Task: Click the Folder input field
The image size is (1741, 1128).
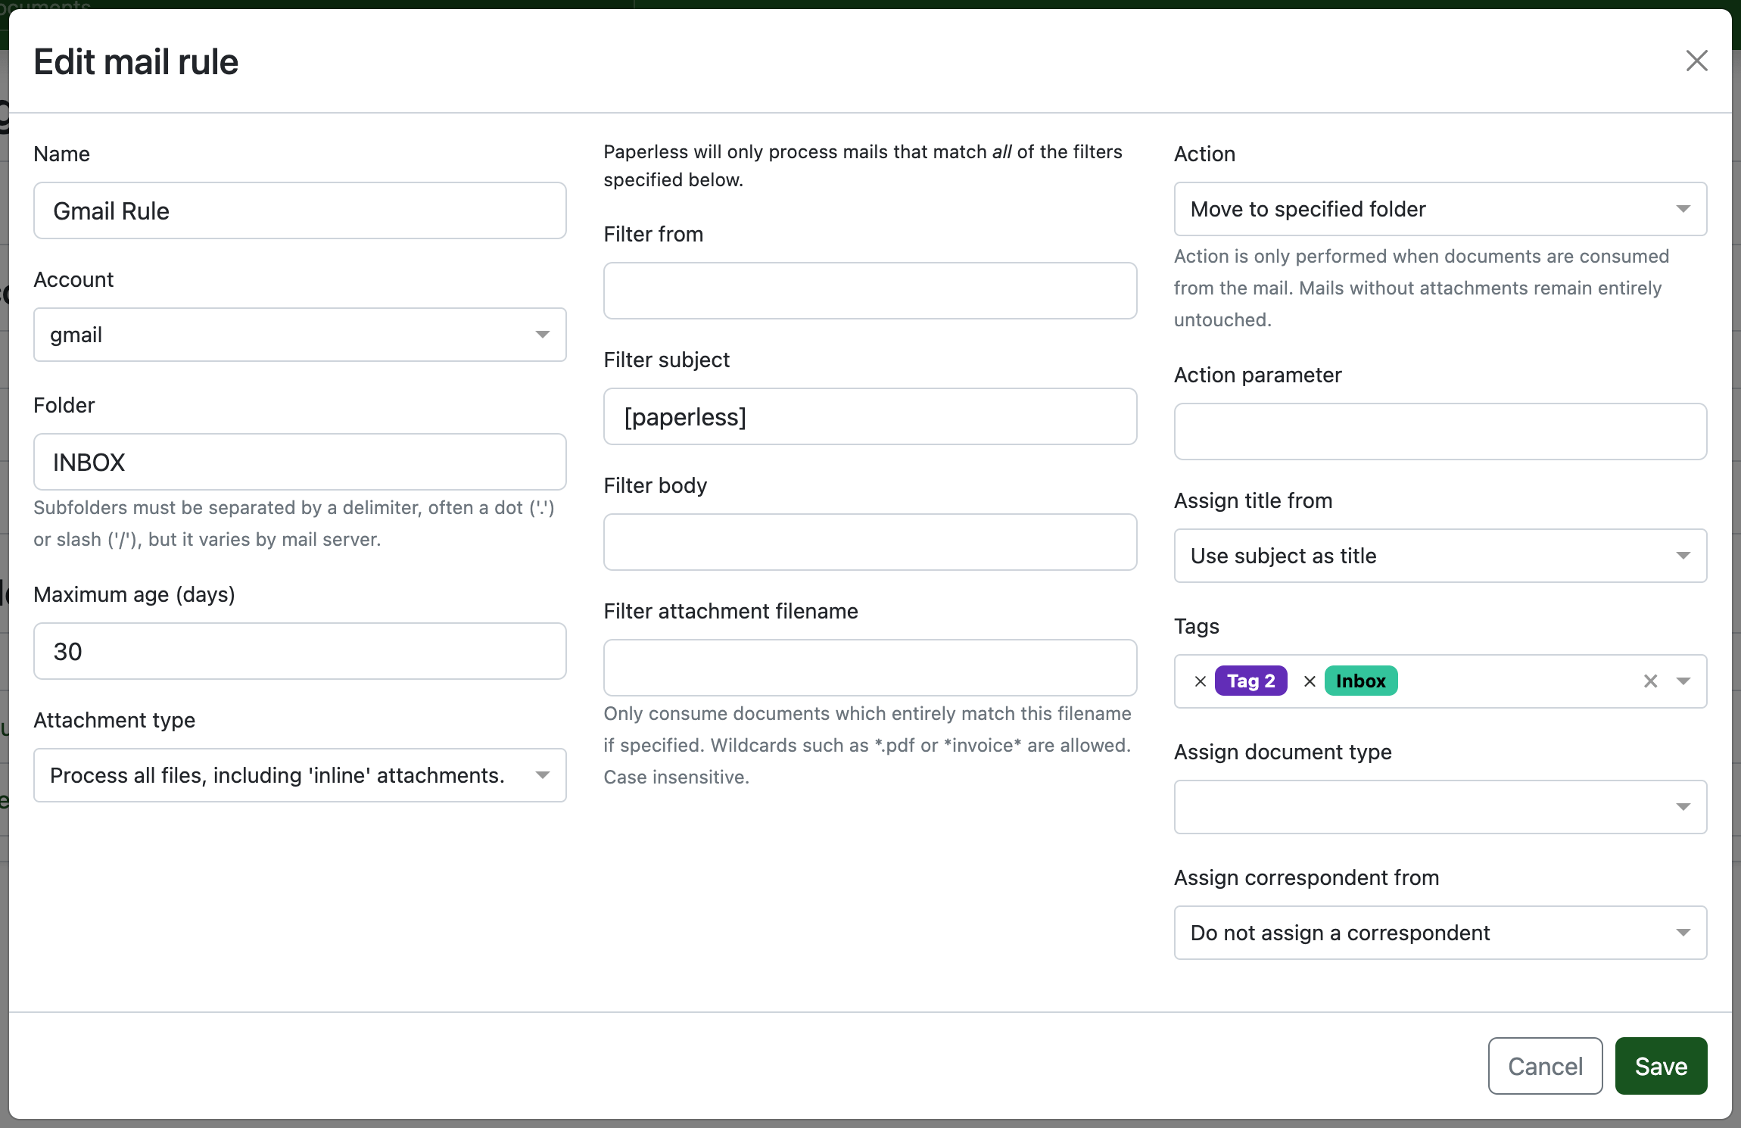Action: (x=300, y=462)
